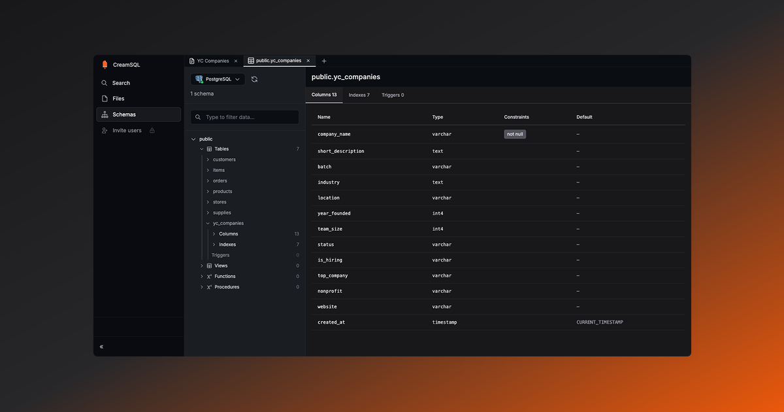Screen dimensions: 784x412
Task: Switch to the YC Companies tab
Action: (210, 60)
